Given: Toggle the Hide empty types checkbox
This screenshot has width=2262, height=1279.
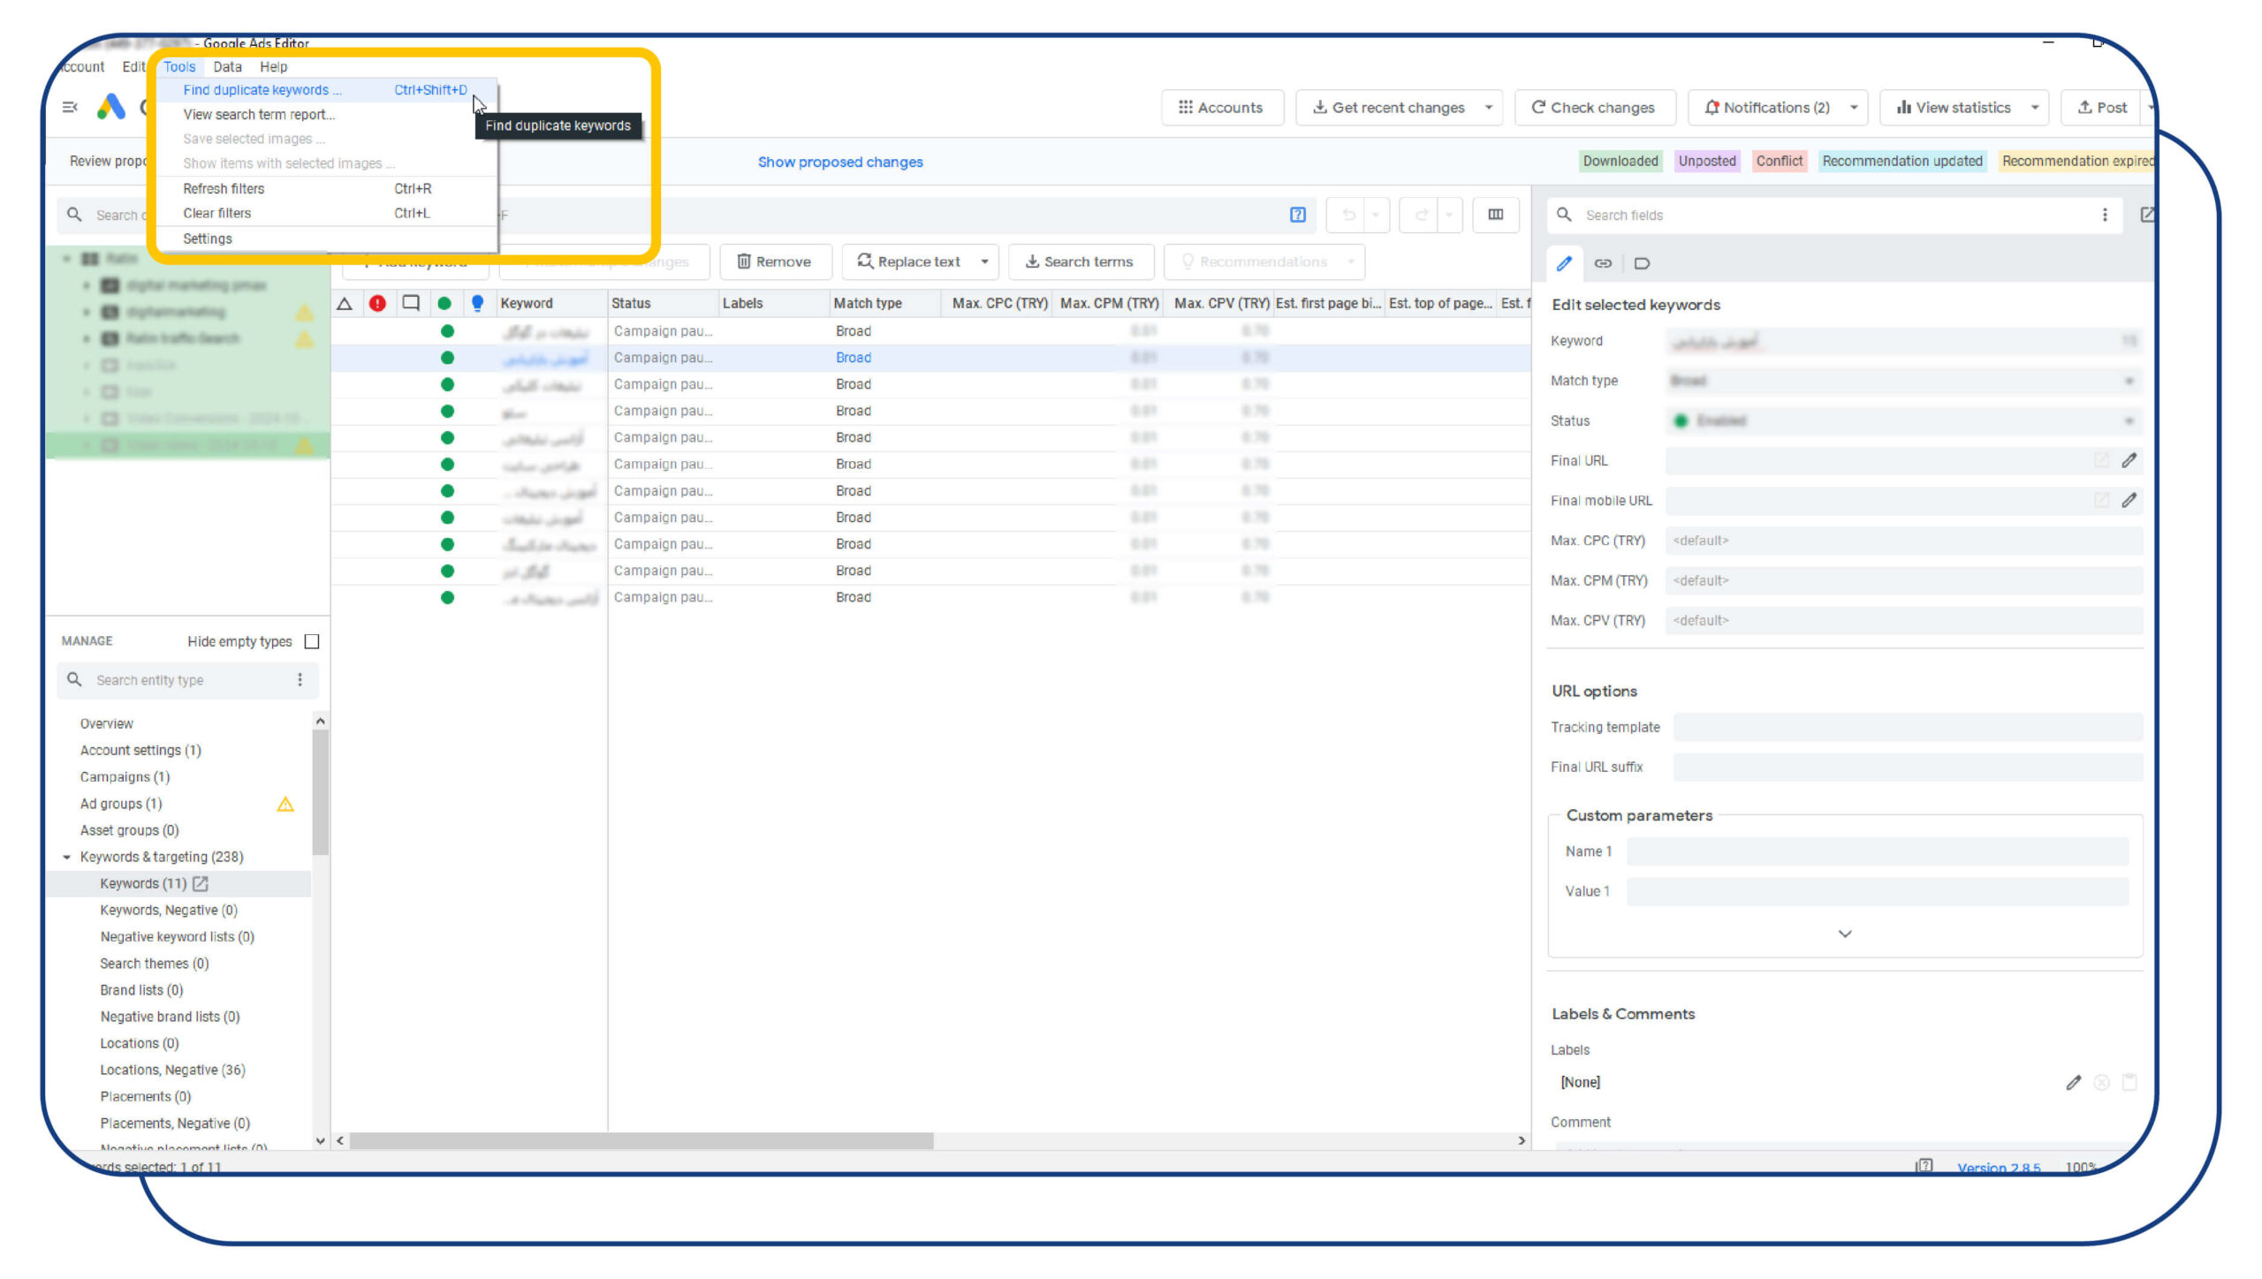Looking at the screenshot, I should (312, 641).
